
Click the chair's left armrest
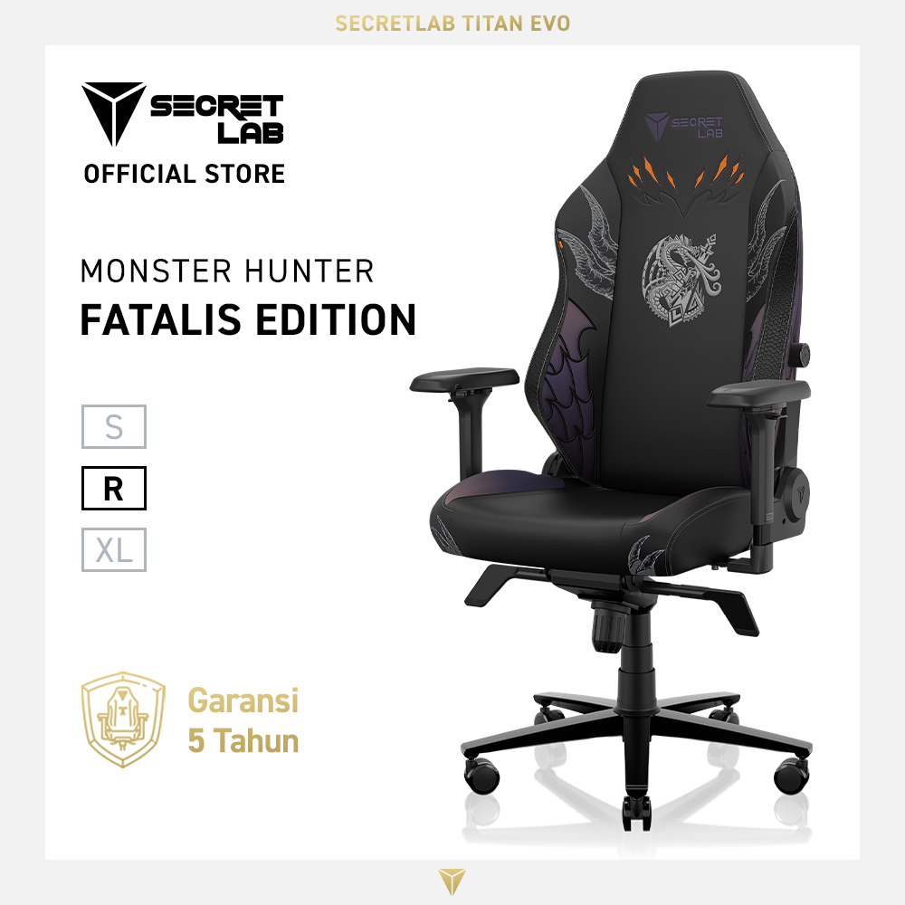[x=464, y=380]
